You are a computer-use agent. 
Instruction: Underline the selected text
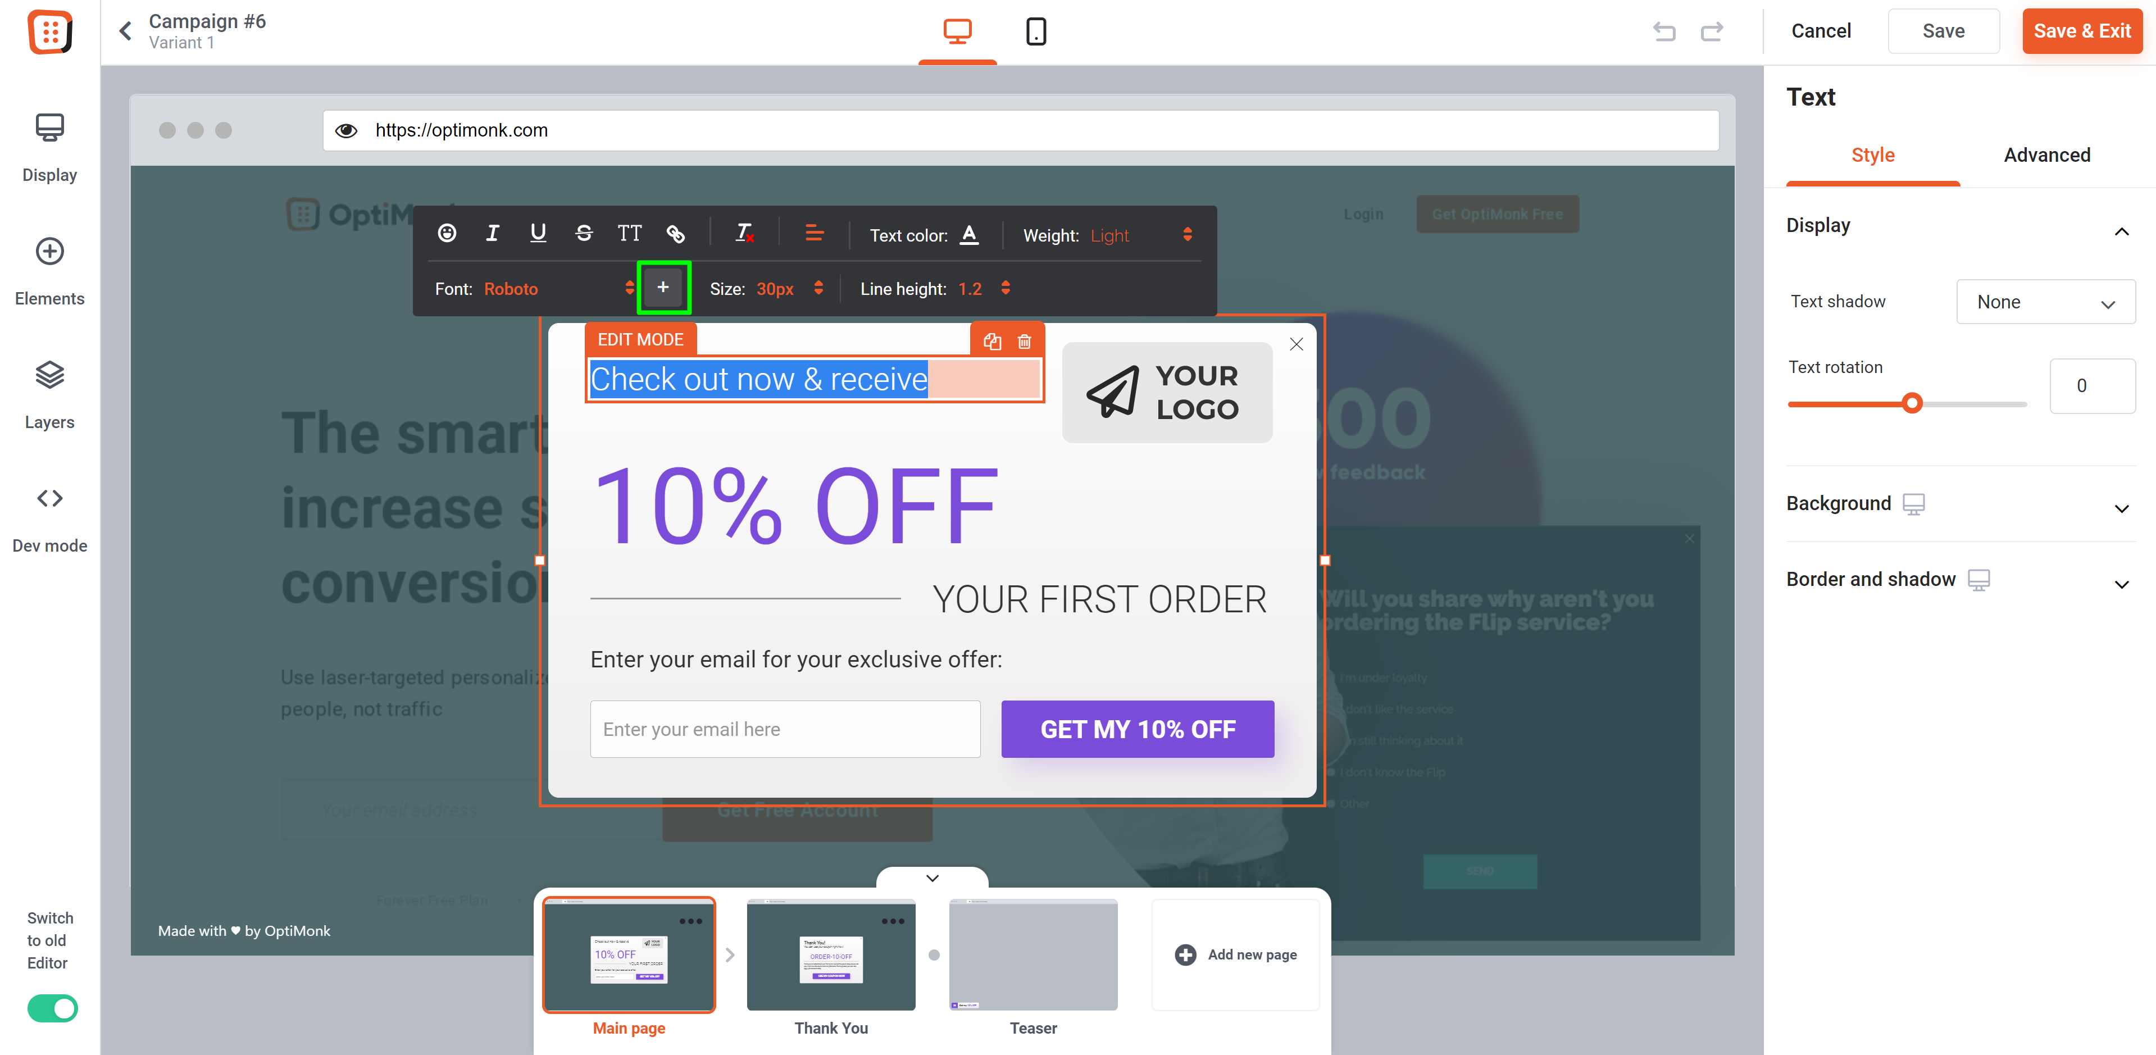[538, 234]
